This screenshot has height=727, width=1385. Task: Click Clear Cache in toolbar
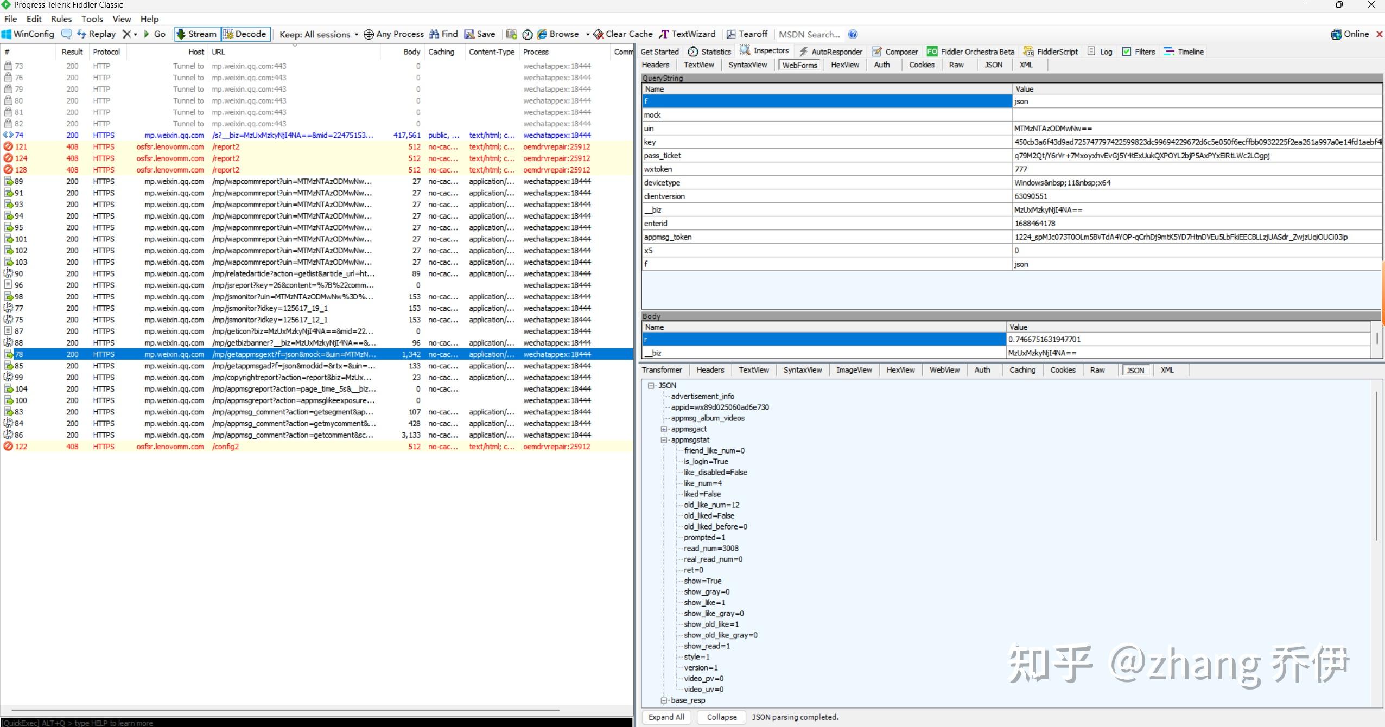[x=622, y=34]
